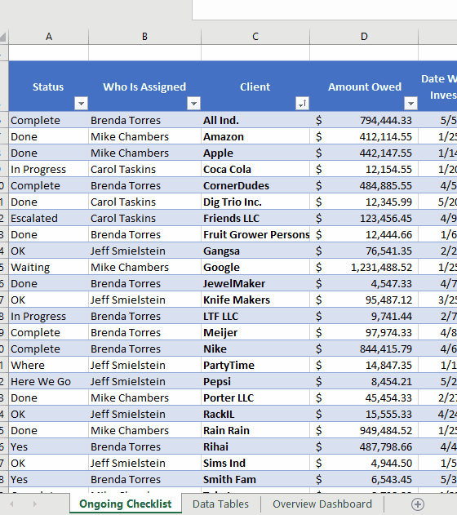
Task: Select the Pepsi client cell
Action: [255, 381]
